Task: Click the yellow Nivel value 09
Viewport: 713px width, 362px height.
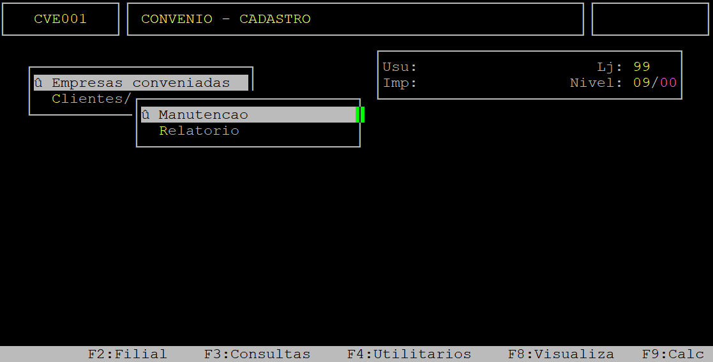Action: (x=642, y=83)
